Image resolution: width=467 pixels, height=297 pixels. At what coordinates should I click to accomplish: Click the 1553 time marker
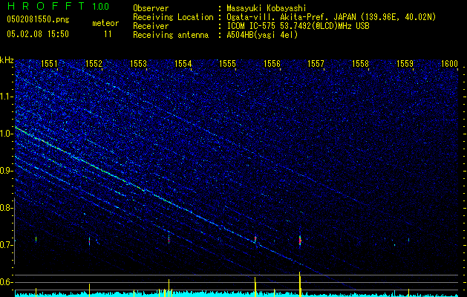click(x=138, y=63)
